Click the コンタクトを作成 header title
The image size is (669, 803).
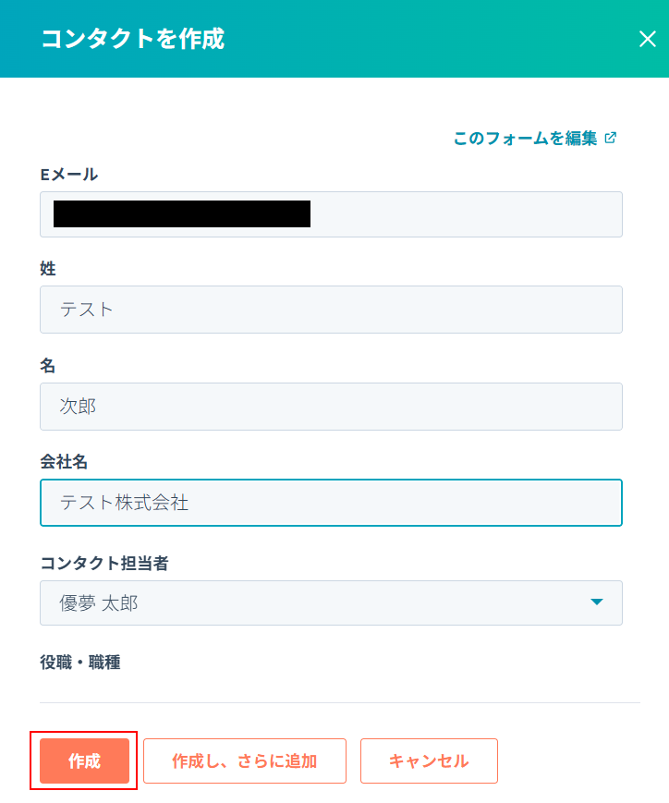(132, 39)
